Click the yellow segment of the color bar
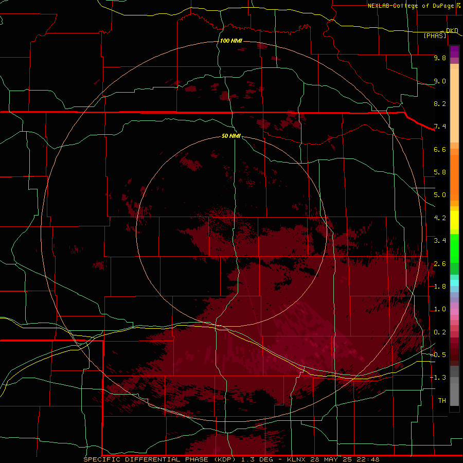The image size is (463, 463). coord(454,220)
